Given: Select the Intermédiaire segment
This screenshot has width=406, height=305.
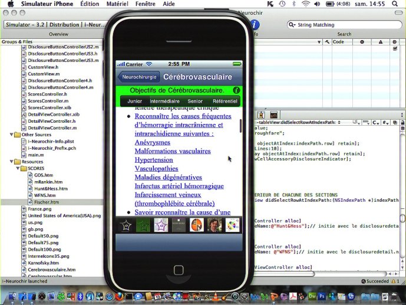Looking at the screenshot, I should pyautogui.click(x=164, y=101).
